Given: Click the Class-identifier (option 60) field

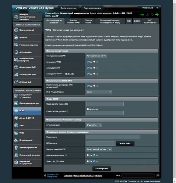Looking at the screenshot, I should click(105, 104).
